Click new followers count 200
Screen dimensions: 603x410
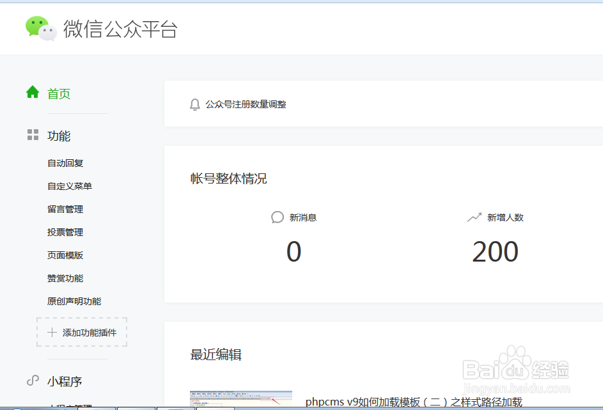tap(496, 251)
